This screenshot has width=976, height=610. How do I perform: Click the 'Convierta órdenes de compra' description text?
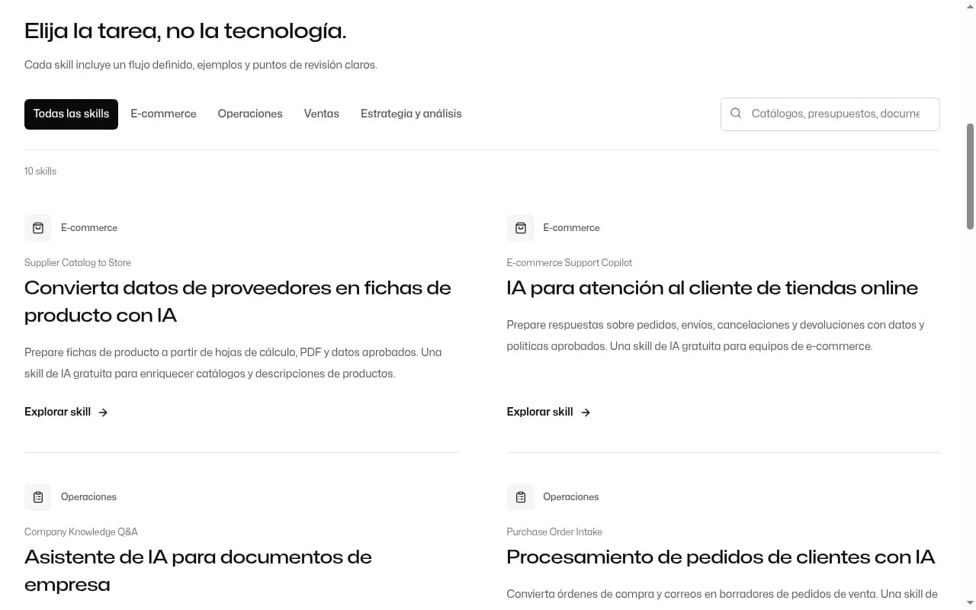722,594
